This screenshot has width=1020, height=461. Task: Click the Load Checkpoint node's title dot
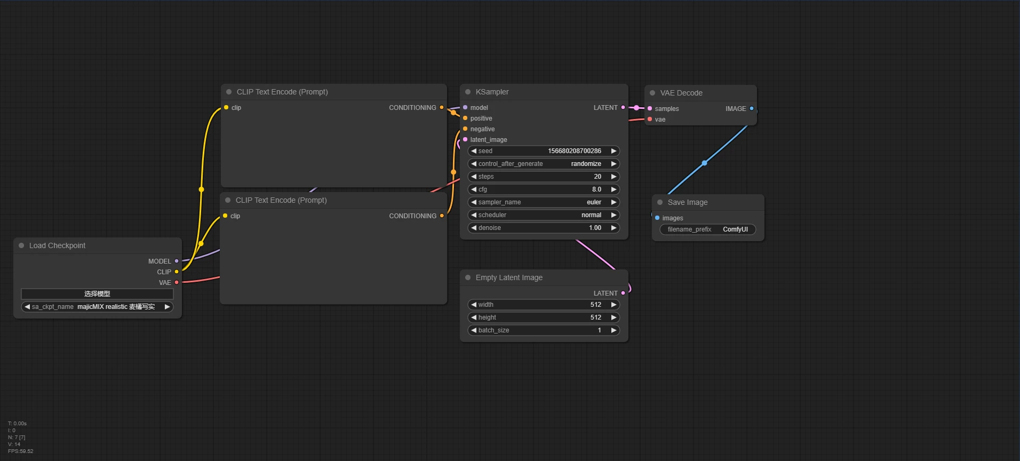point(21,245)
